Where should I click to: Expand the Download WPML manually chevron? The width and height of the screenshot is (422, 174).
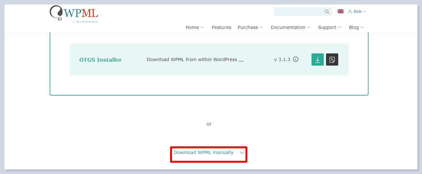click(x=242, y=153)
